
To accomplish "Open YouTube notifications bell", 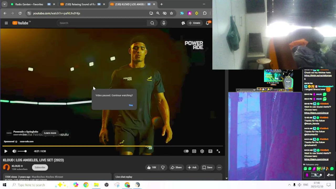I will click(x=208, y=23).
